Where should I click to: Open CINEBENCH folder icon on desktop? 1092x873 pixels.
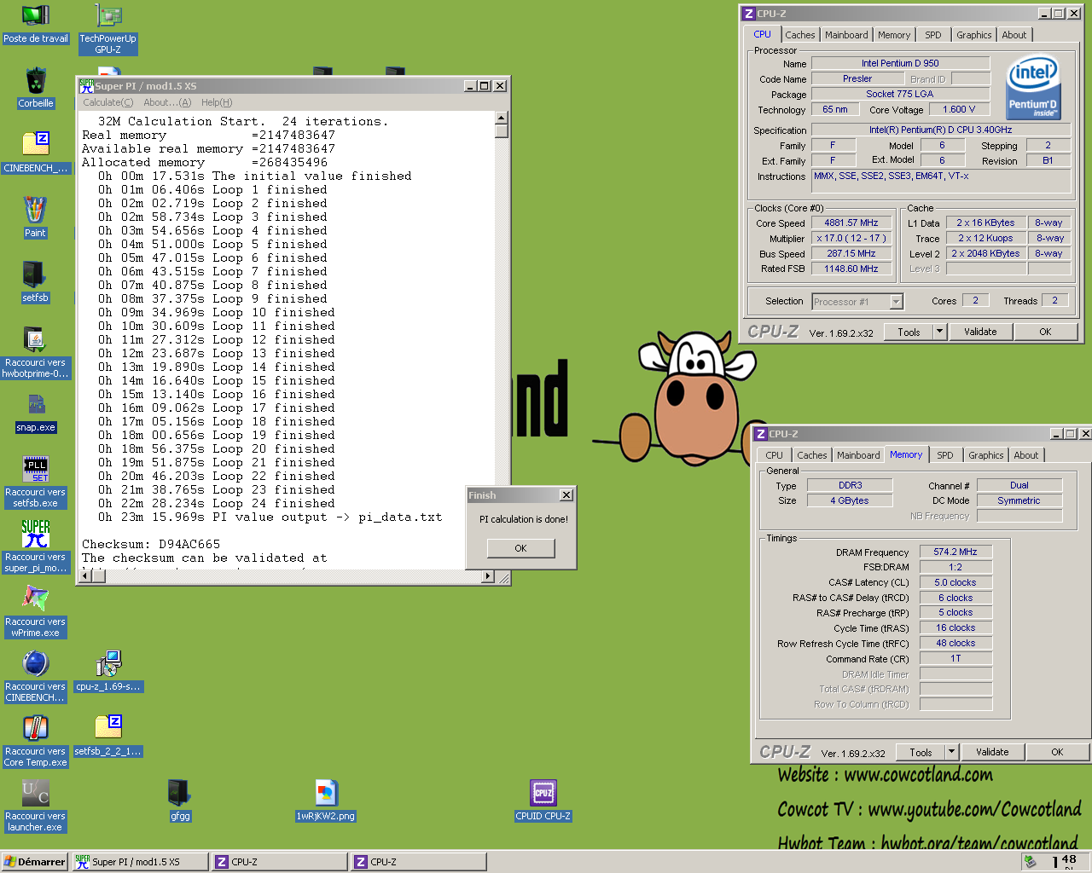(x=35, y=153)
